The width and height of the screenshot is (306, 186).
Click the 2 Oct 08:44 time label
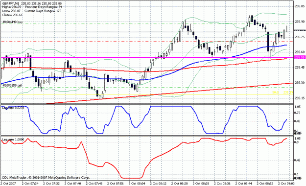pyautogui.click(x=244, y=184)
